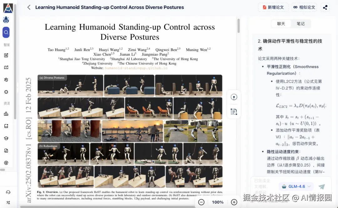Open the outline list icon beside the PDF
Image resolution: width=338 pixels, height=208 pixels.
(234, 112)
